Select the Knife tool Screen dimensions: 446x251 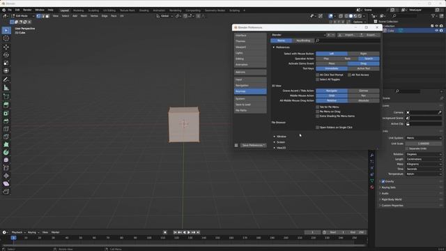click(6, 137)
